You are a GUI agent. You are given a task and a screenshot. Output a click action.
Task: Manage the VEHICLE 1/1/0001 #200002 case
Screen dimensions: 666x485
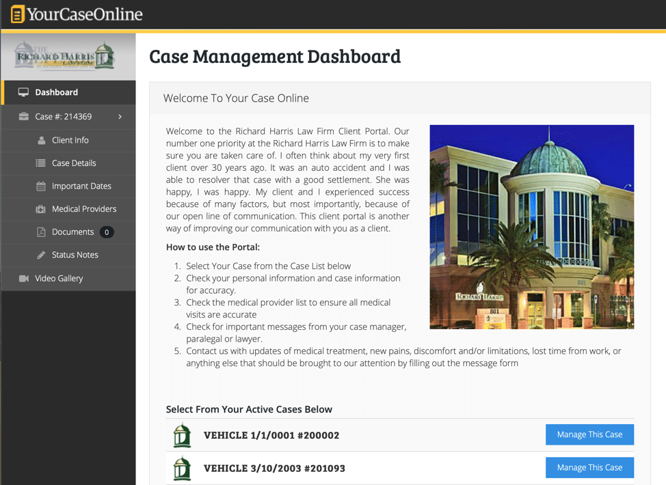(x=589, y=434)
